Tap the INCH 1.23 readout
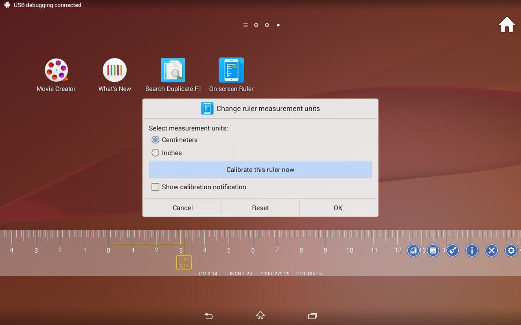 point(241,274)
